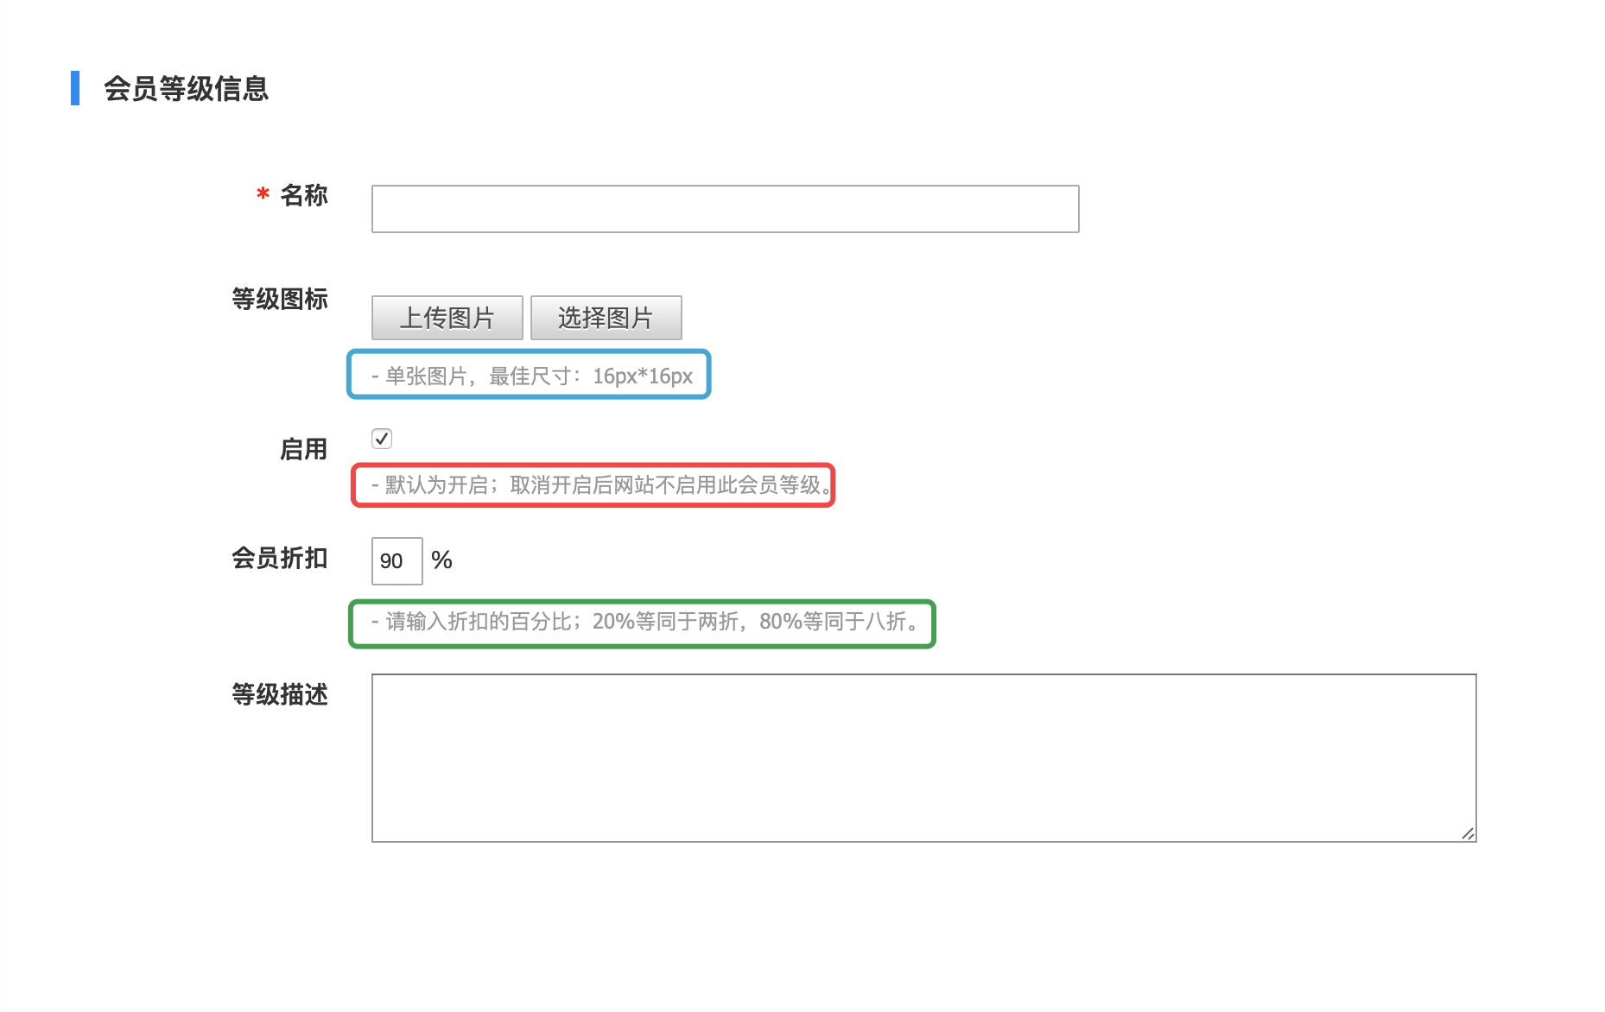Screen dimensions: 1605x1012
Task: Click the 会员等级信息 section title
Action: click(x=187, y=89)
